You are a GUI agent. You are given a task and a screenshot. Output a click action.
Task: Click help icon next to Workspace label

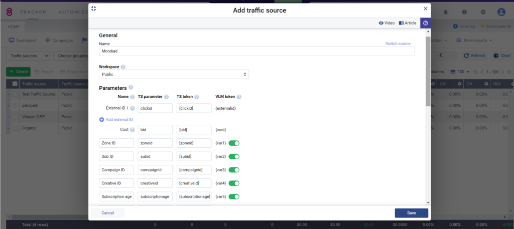coord(123,67)
